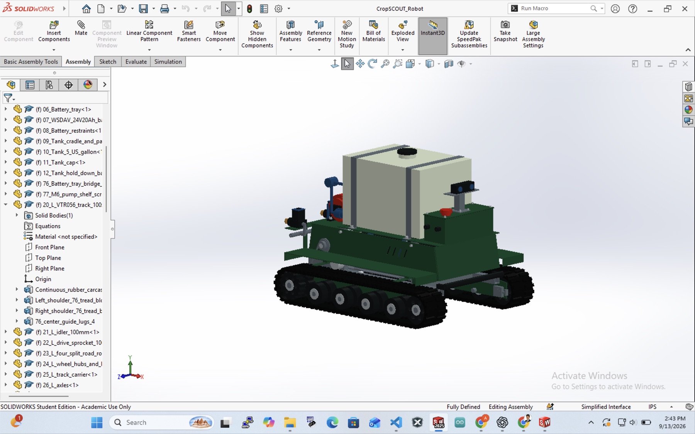
Task: Collapse the CommandManager ribbon chevron
Action: (688, 50)
